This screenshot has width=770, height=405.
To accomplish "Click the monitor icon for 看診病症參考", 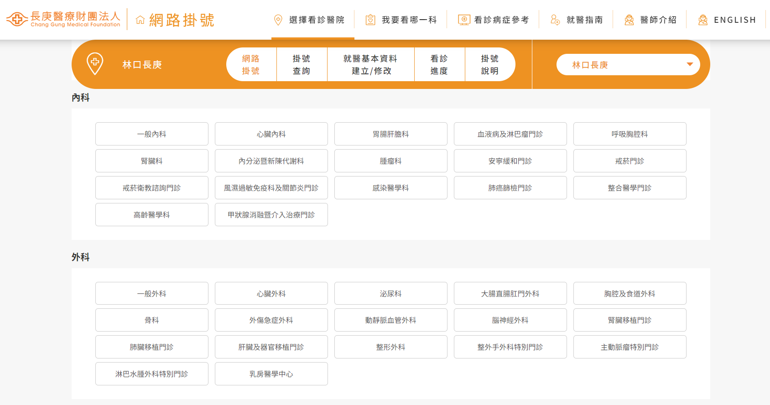I will [464, 20].
